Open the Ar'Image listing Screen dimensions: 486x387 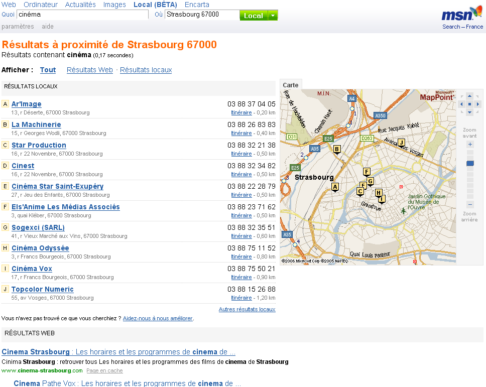click(x=26, y=104)
